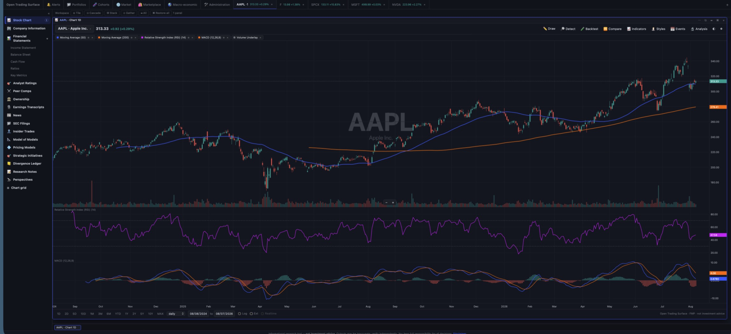Open the Income Statement link
This screenshot has height=334, width=731.
23,48
